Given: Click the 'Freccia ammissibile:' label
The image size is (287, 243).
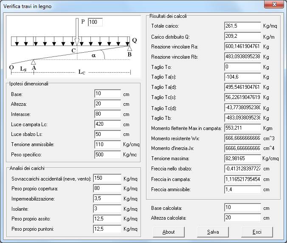Looking at the screenshot, I should (x=171, y=189).
